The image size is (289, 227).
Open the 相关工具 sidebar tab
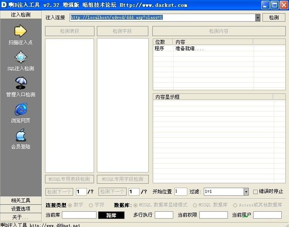point(21,200)
